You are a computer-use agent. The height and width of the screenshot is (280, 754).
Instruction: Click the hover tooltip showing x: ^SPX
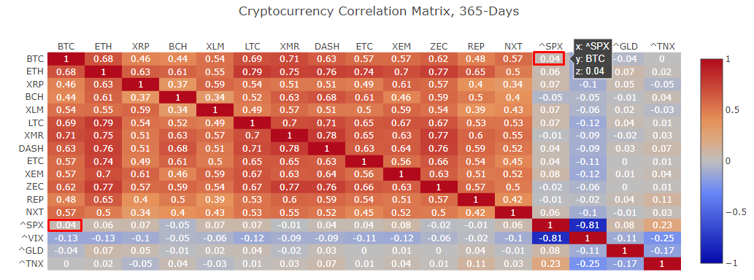pyautogui.click(x=593, y=59)
